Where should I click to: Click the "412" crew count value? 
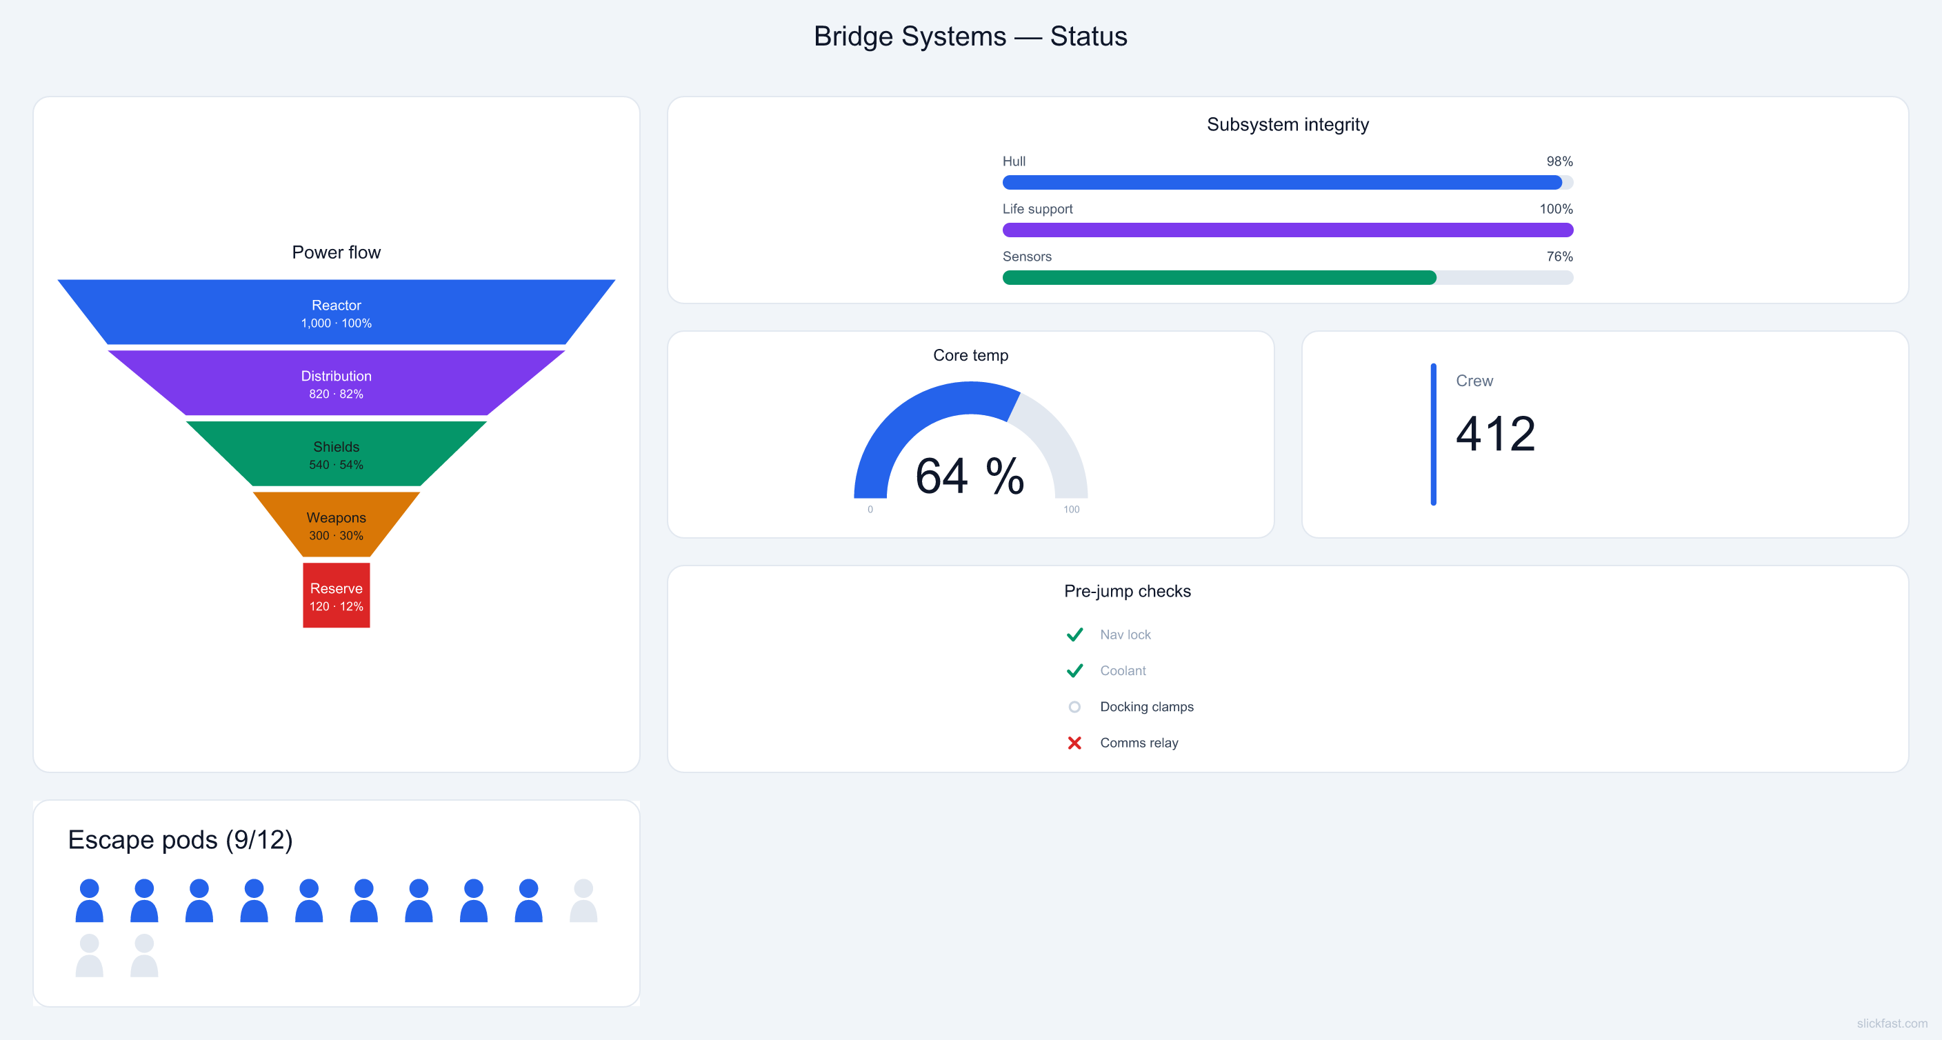click(x=1495, y=434)
